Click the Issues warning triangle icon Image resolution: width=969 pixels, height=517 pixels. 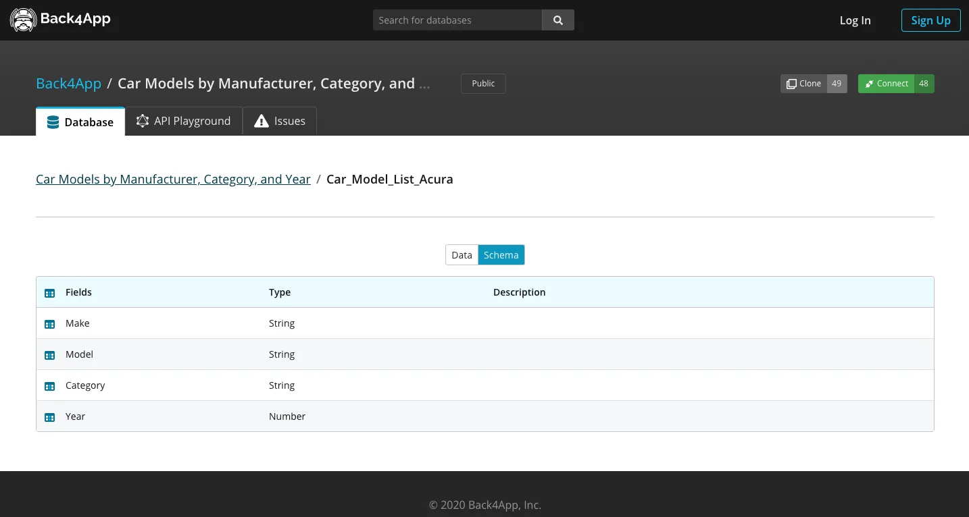click(262, 121)
